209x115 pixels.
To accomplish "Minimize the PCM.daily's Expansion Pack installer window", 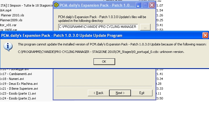I will click(139, 5).
